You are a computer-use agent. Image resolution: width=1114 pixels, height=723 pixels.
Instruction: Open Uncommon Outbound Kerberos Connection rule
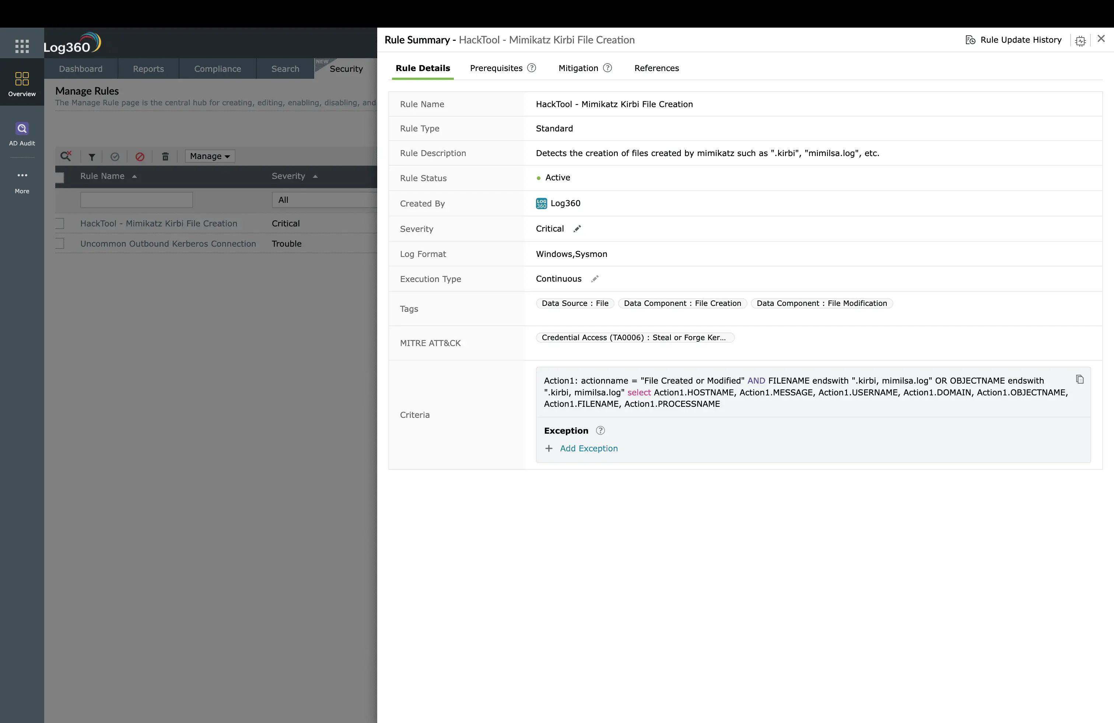(168, 244)
